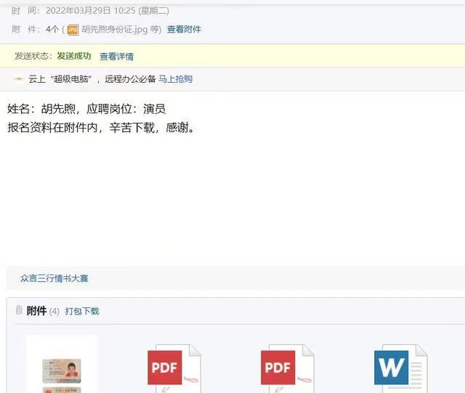Open the second PDF attachment icon

click(x=288, y=368)
